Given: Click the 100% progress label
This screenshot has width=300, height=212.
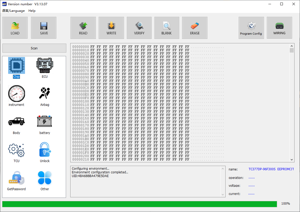Looking at the screenshot, I should pyautogui.click(x=286, y=204).
